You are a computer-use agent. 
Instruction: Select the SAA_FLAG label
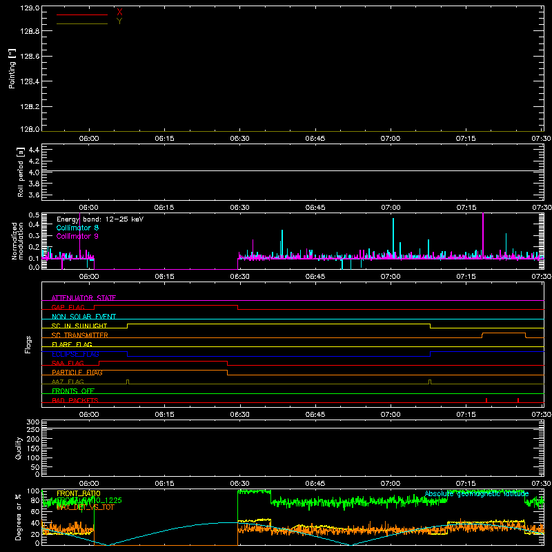[68, 363]
